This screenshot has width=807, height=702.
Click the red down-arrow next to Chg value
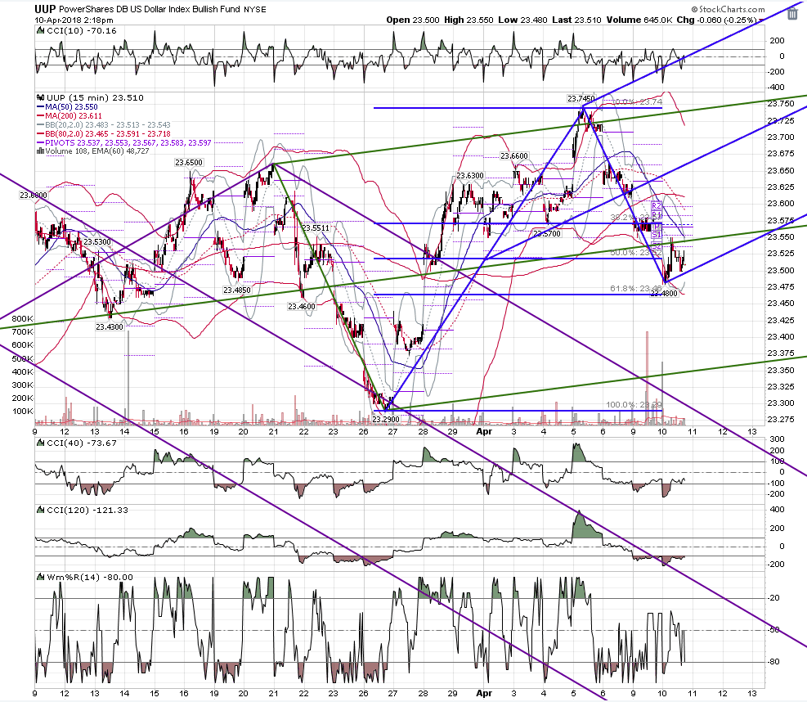point(762,20)
